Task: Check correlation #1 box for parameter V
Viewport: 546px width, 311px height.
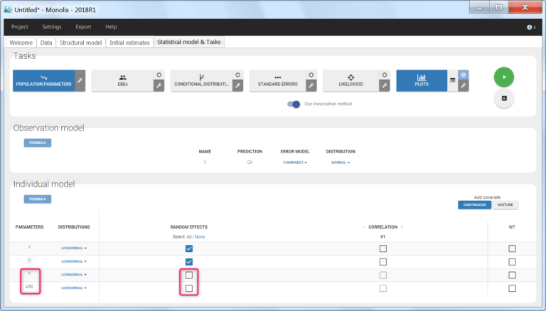Action: [383, 249]
